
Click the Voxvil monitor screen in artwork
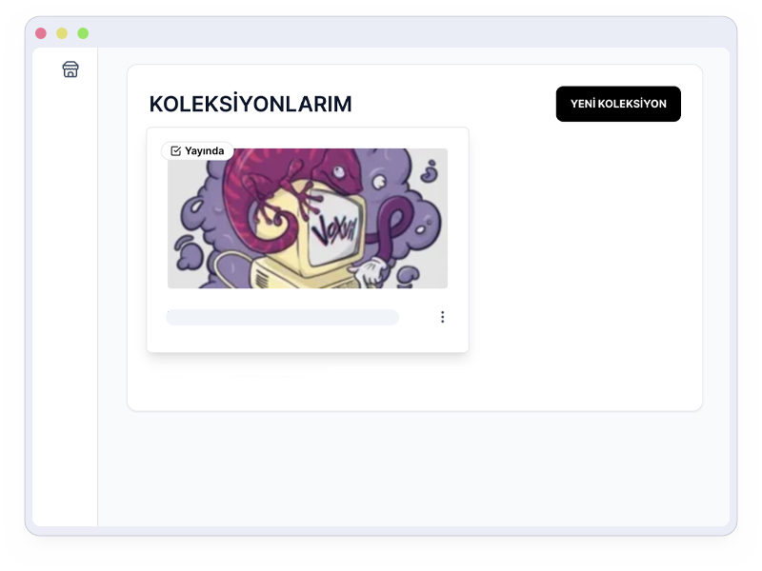335,229
